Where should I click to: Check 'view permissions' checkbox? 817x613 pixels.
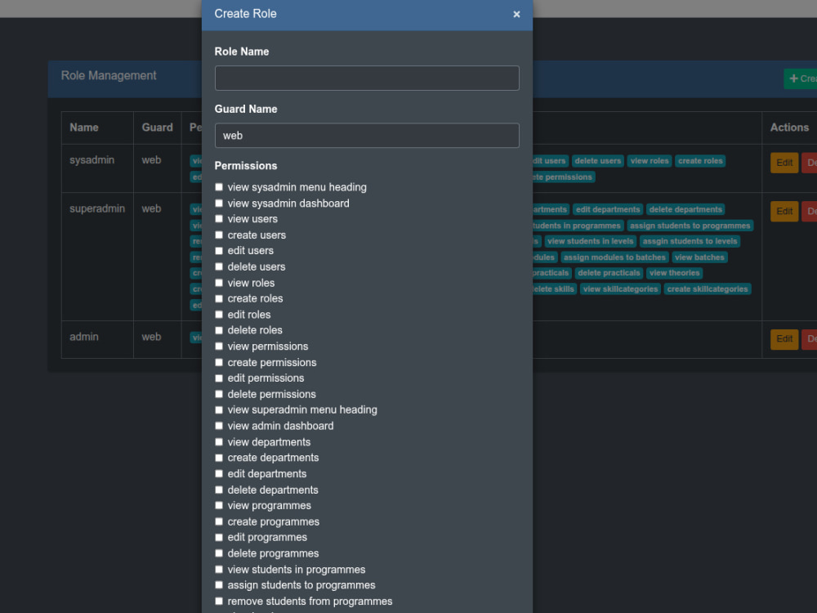tap(219, 347)
